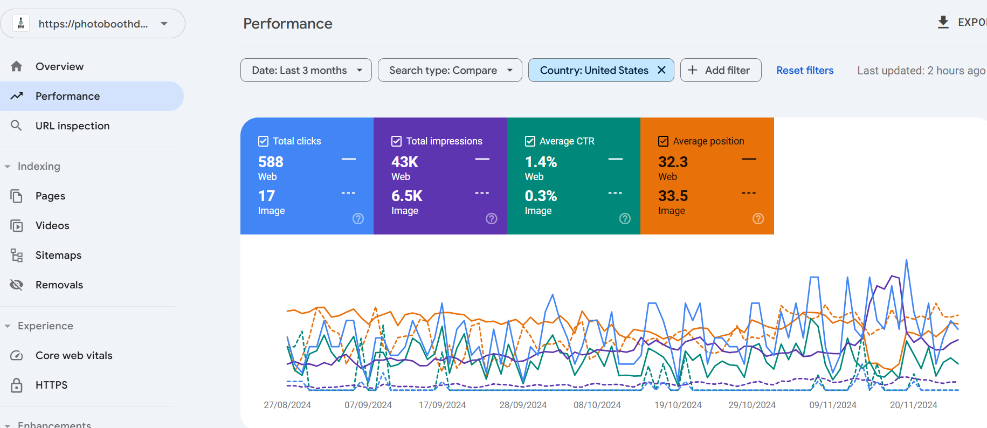Click the Overview home icon

point(17,66)
